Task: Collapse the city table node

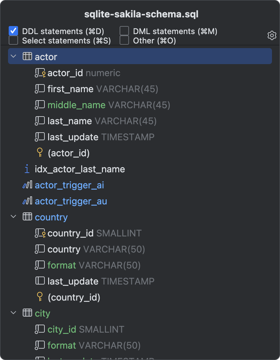Action: [x=13, y=313]
